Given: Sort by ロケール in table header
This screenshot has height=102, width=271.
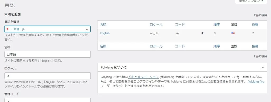Looking at the screenshot, I should (156, 25).
